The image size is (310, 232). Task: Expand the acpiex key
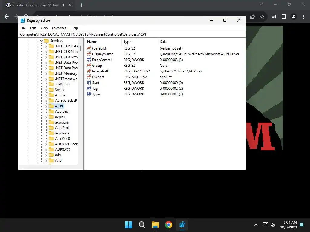pyautogui.click(x=46, y=117)
